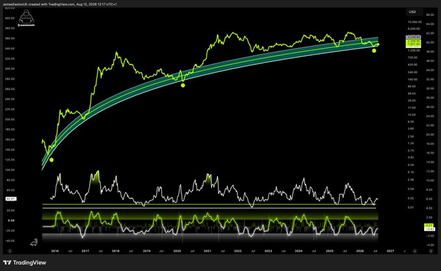Click the 1,200.00 level on the price axis
Viewport: 441px width, 271px height.
tap(414, 51)
